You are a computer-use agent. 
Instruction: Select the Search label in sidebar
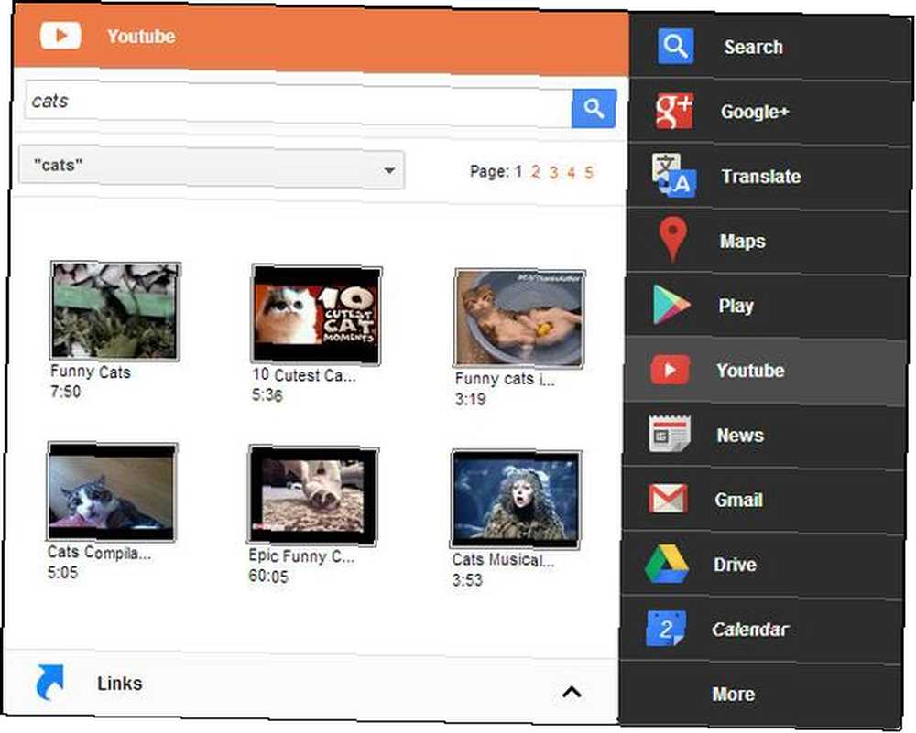coord(754,47)
